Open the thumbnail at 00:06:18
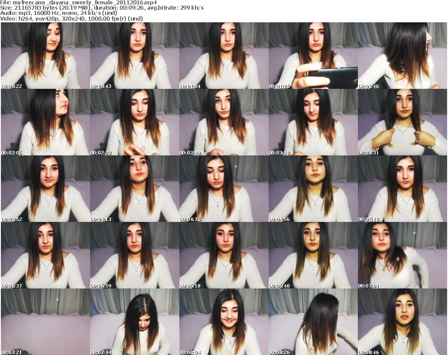The height and width of the screenshot is (355, 448). (x=224, y=255)
